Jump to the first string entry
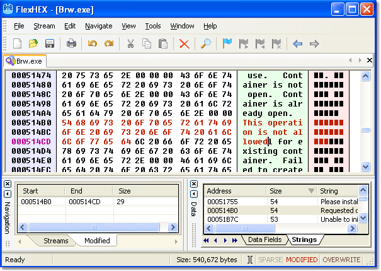The height and width of the screenshot is (271, 381). point(206,240)
